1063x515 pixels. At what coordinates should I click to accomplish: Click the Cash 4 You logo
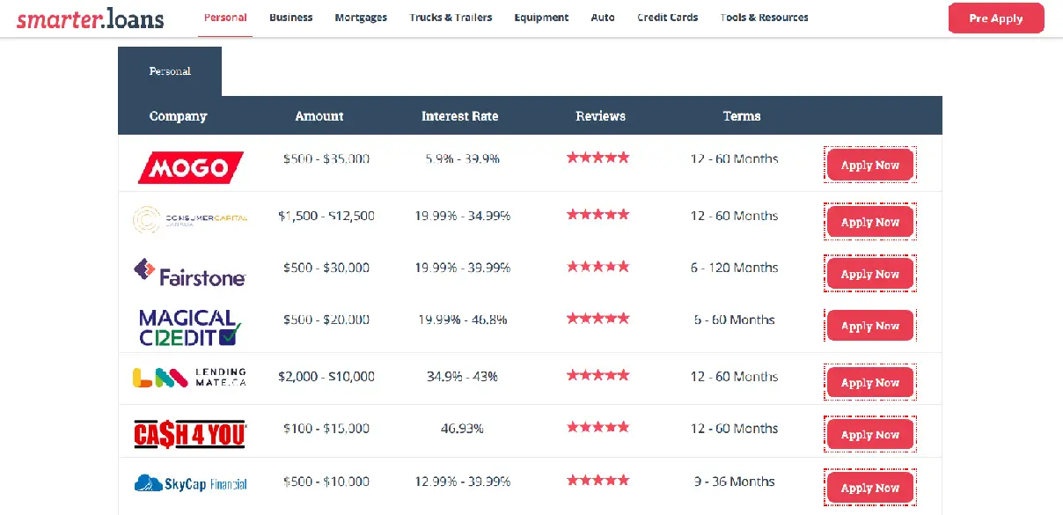coord(190,434)
